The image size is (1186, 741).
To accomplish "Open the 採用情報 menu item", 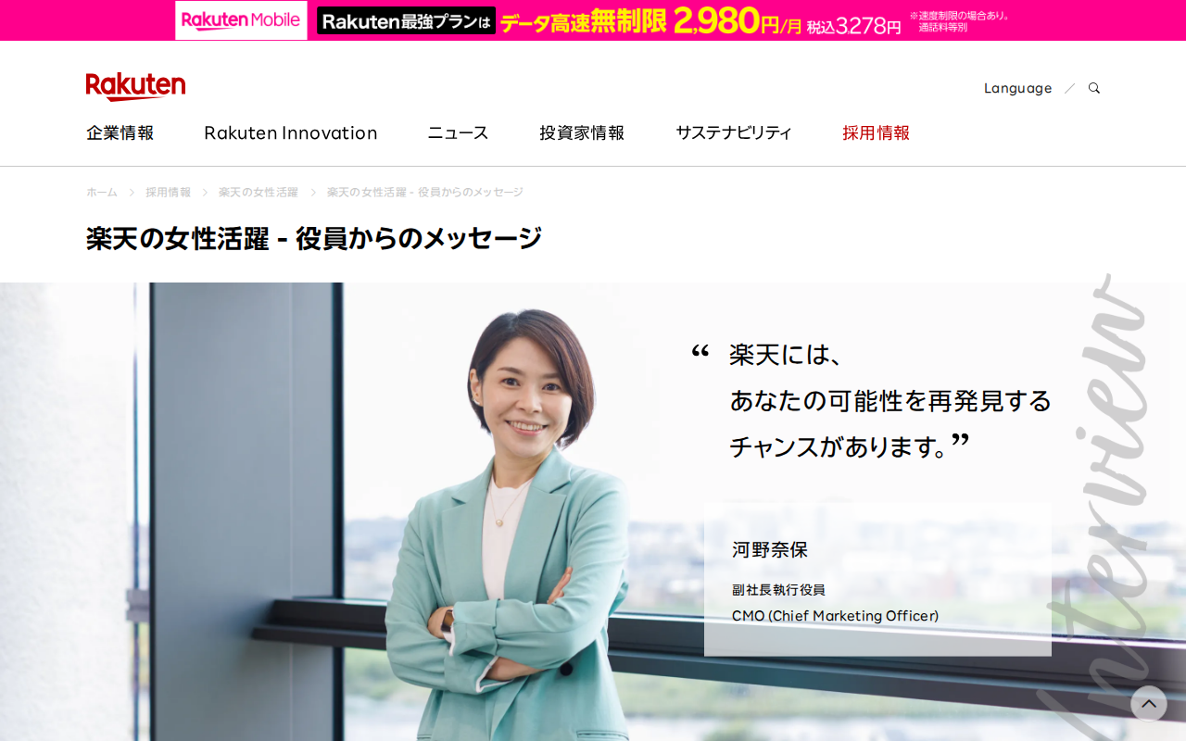I will click(x=876, y=132).
